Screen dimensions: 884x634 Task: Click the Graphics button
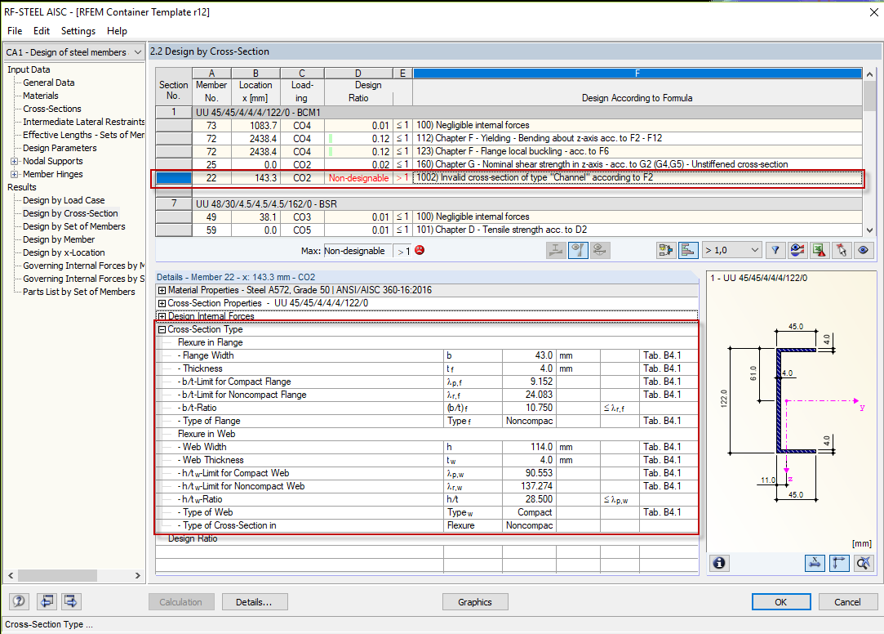(x=475, y=602)
